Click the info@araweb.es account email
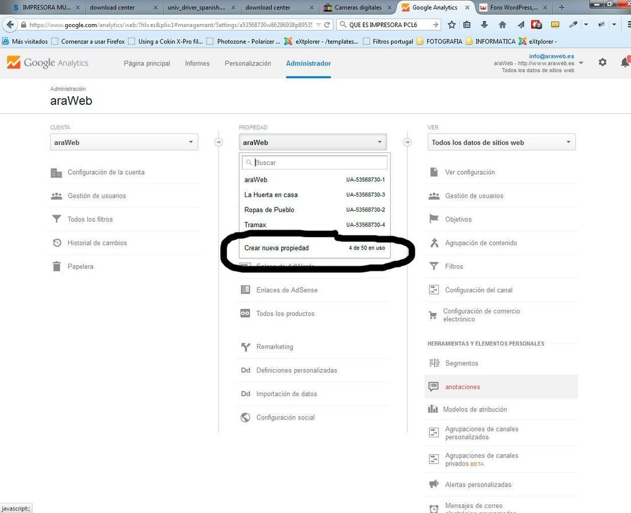 (551, 56)
